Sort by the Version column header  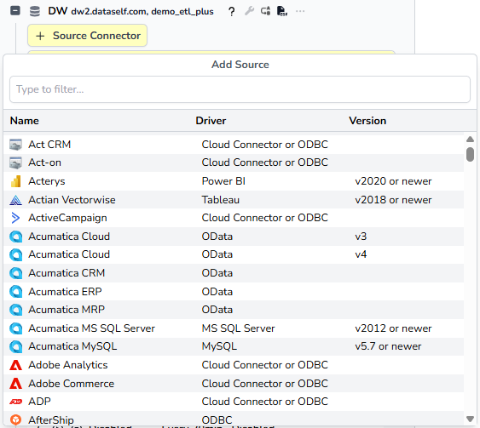(367, 121)
